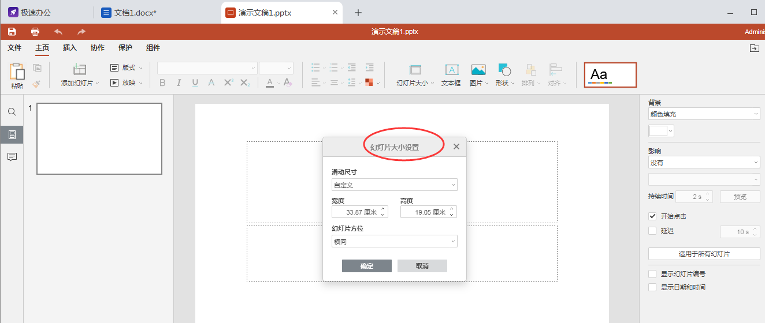765x323 pixels.
Task: Open the search icon in left sidebar
Action: point(12,112)
